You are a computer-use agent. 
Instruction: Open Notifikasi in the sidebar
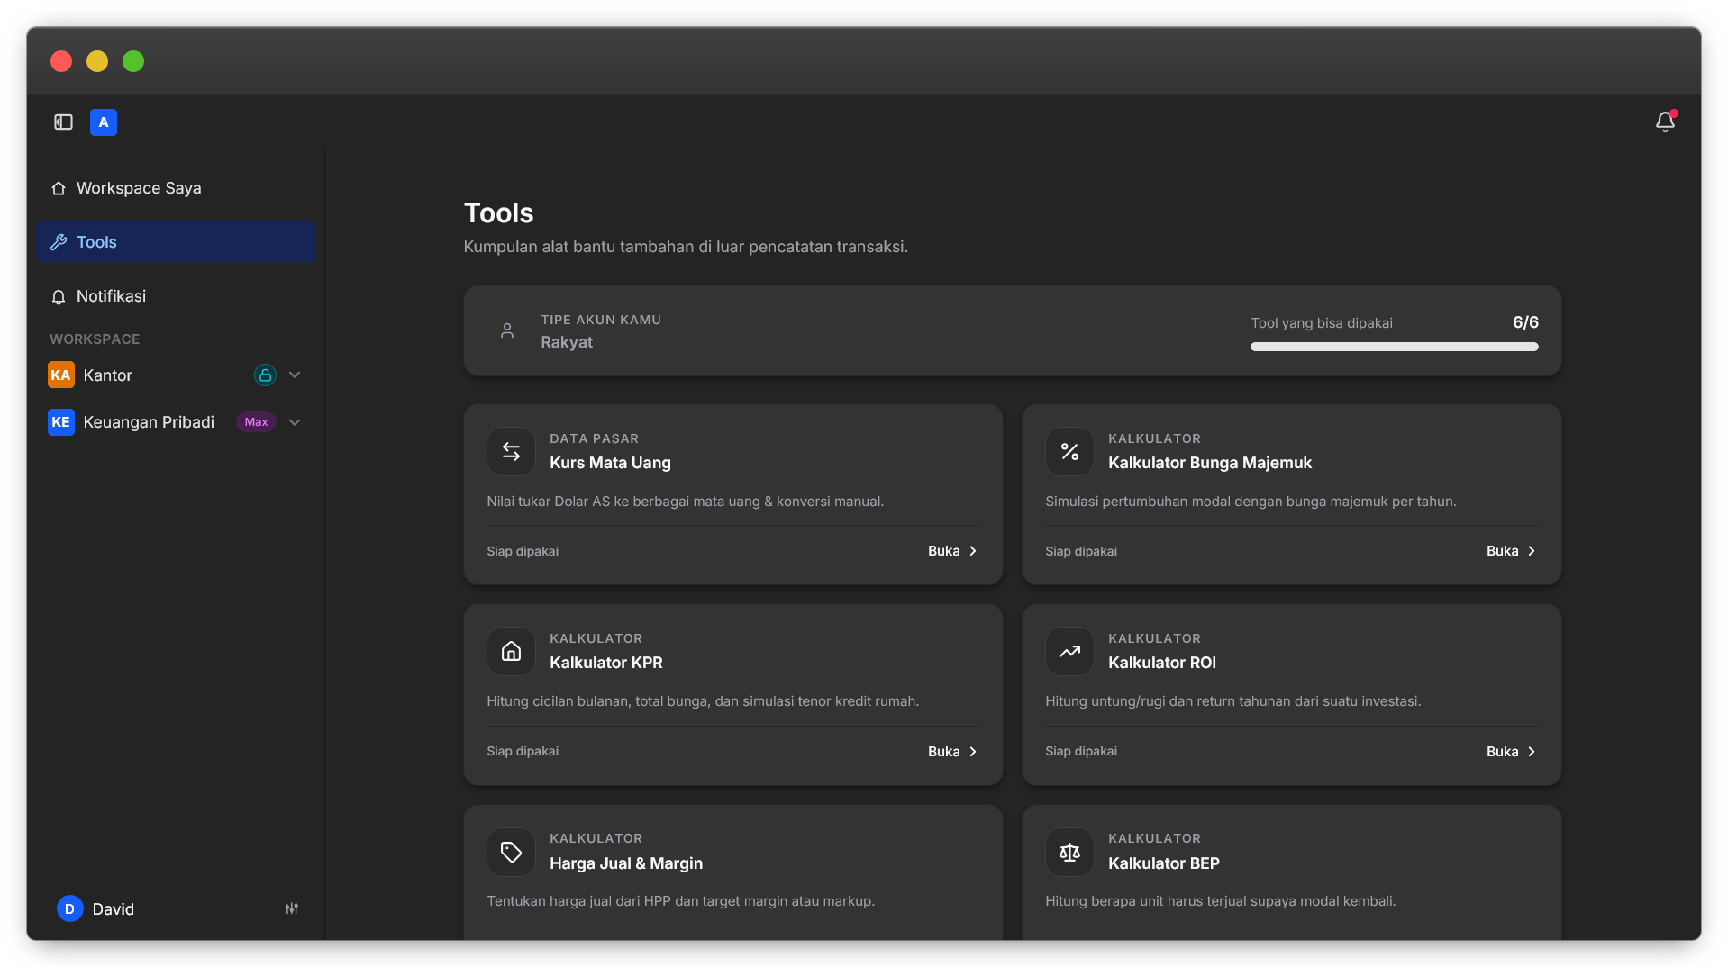pyautogui.click(x=176, y=296)
